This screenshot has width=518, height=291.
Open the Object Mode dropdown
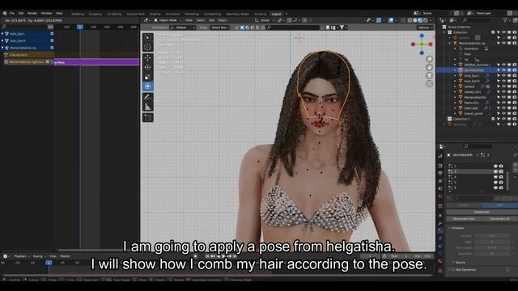point(168,20)
